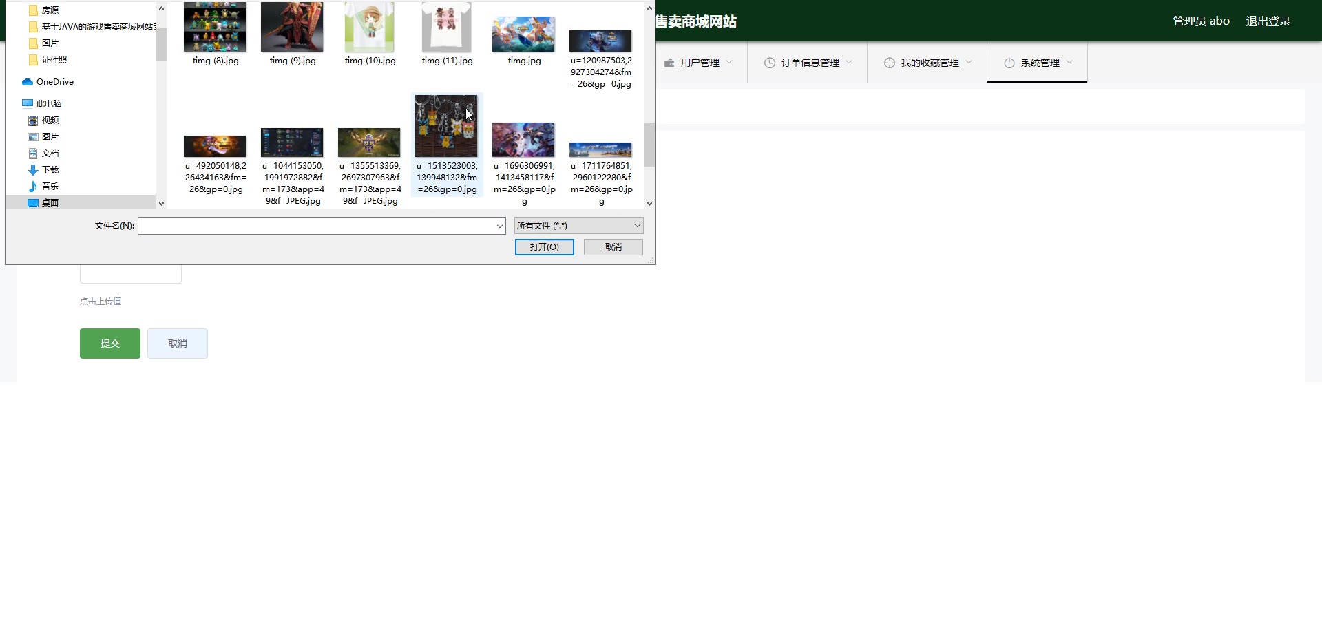
Task: Open the 文档 library icon
Action: [x=32, y=154]
